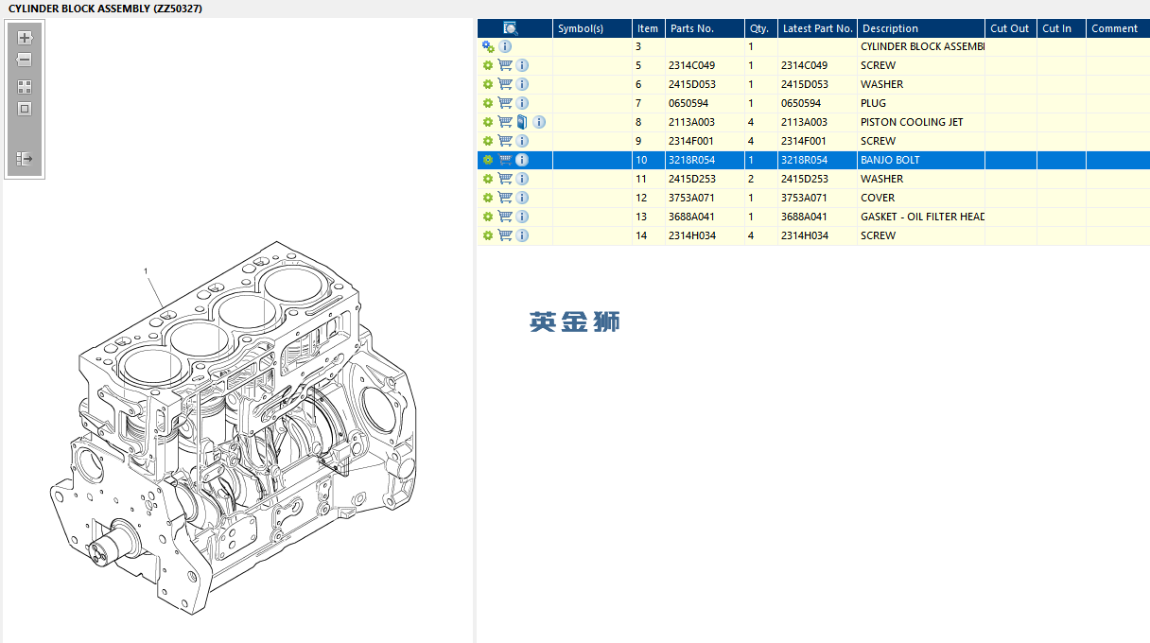Zoom in on the cylinder block diagram

[x=25, y=38]
